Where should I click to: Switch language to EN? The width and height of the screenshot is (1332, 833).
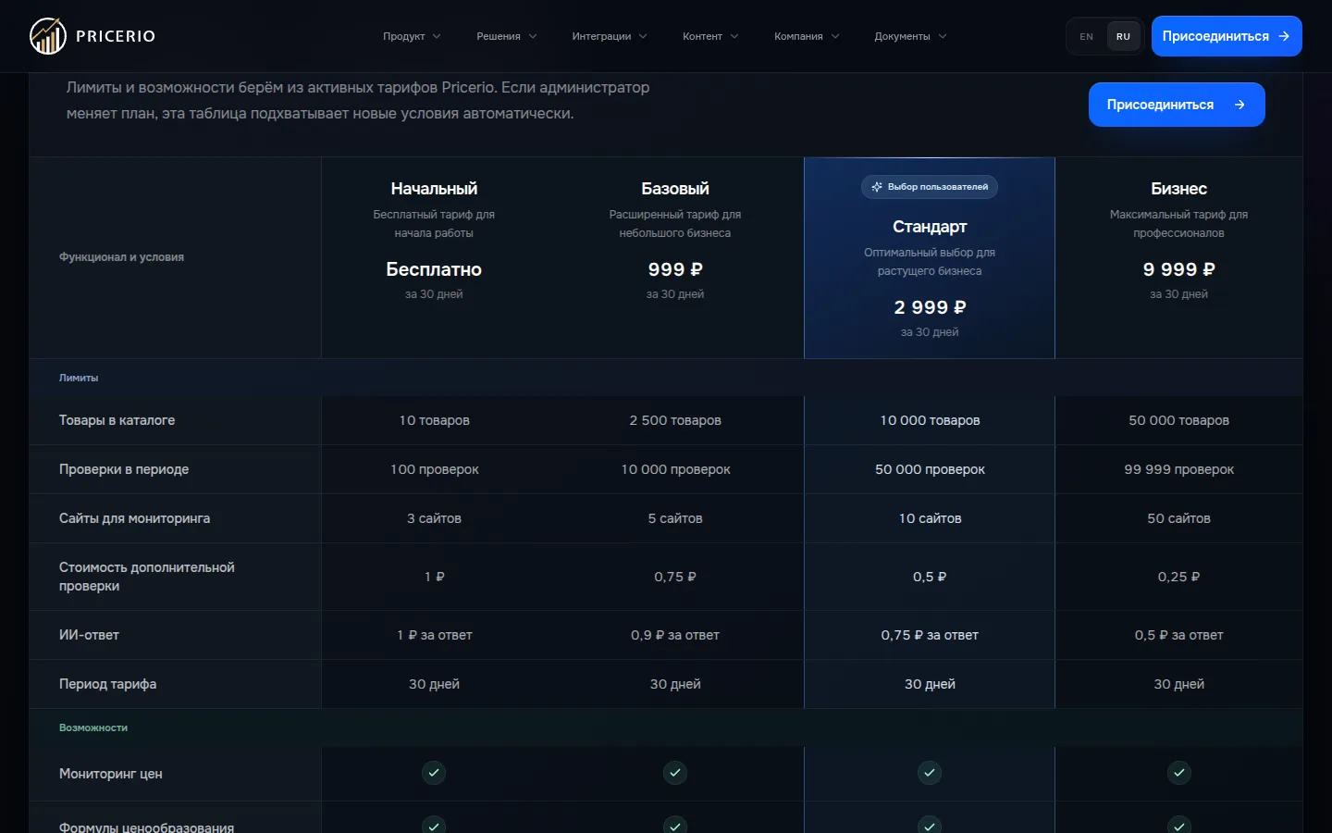click(1087, 37)
